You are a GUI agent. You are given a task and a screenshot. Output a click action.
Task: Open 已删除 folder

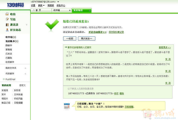coord(9,58)
